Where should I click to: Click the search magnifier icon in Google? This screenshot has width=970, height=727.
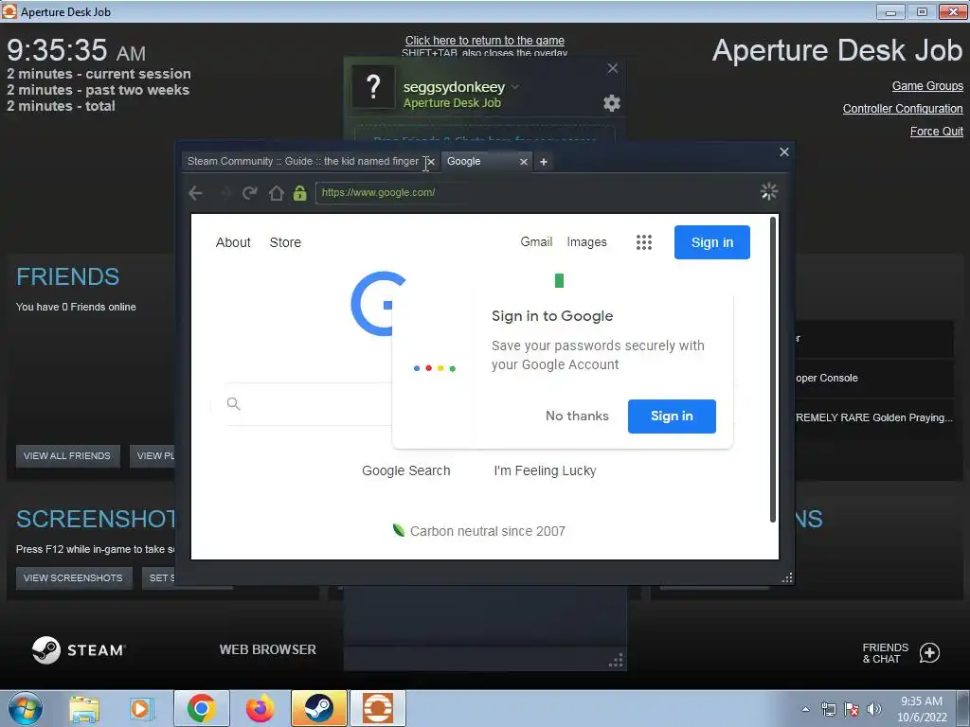233,403
